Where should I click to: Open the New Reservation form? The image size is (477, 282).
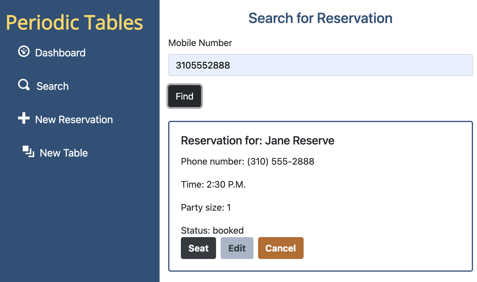[x=74, y=120]
